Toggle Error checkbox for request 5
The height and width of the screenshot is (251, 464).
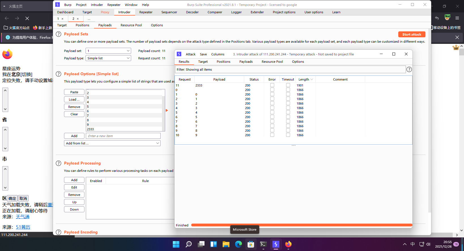272,112
